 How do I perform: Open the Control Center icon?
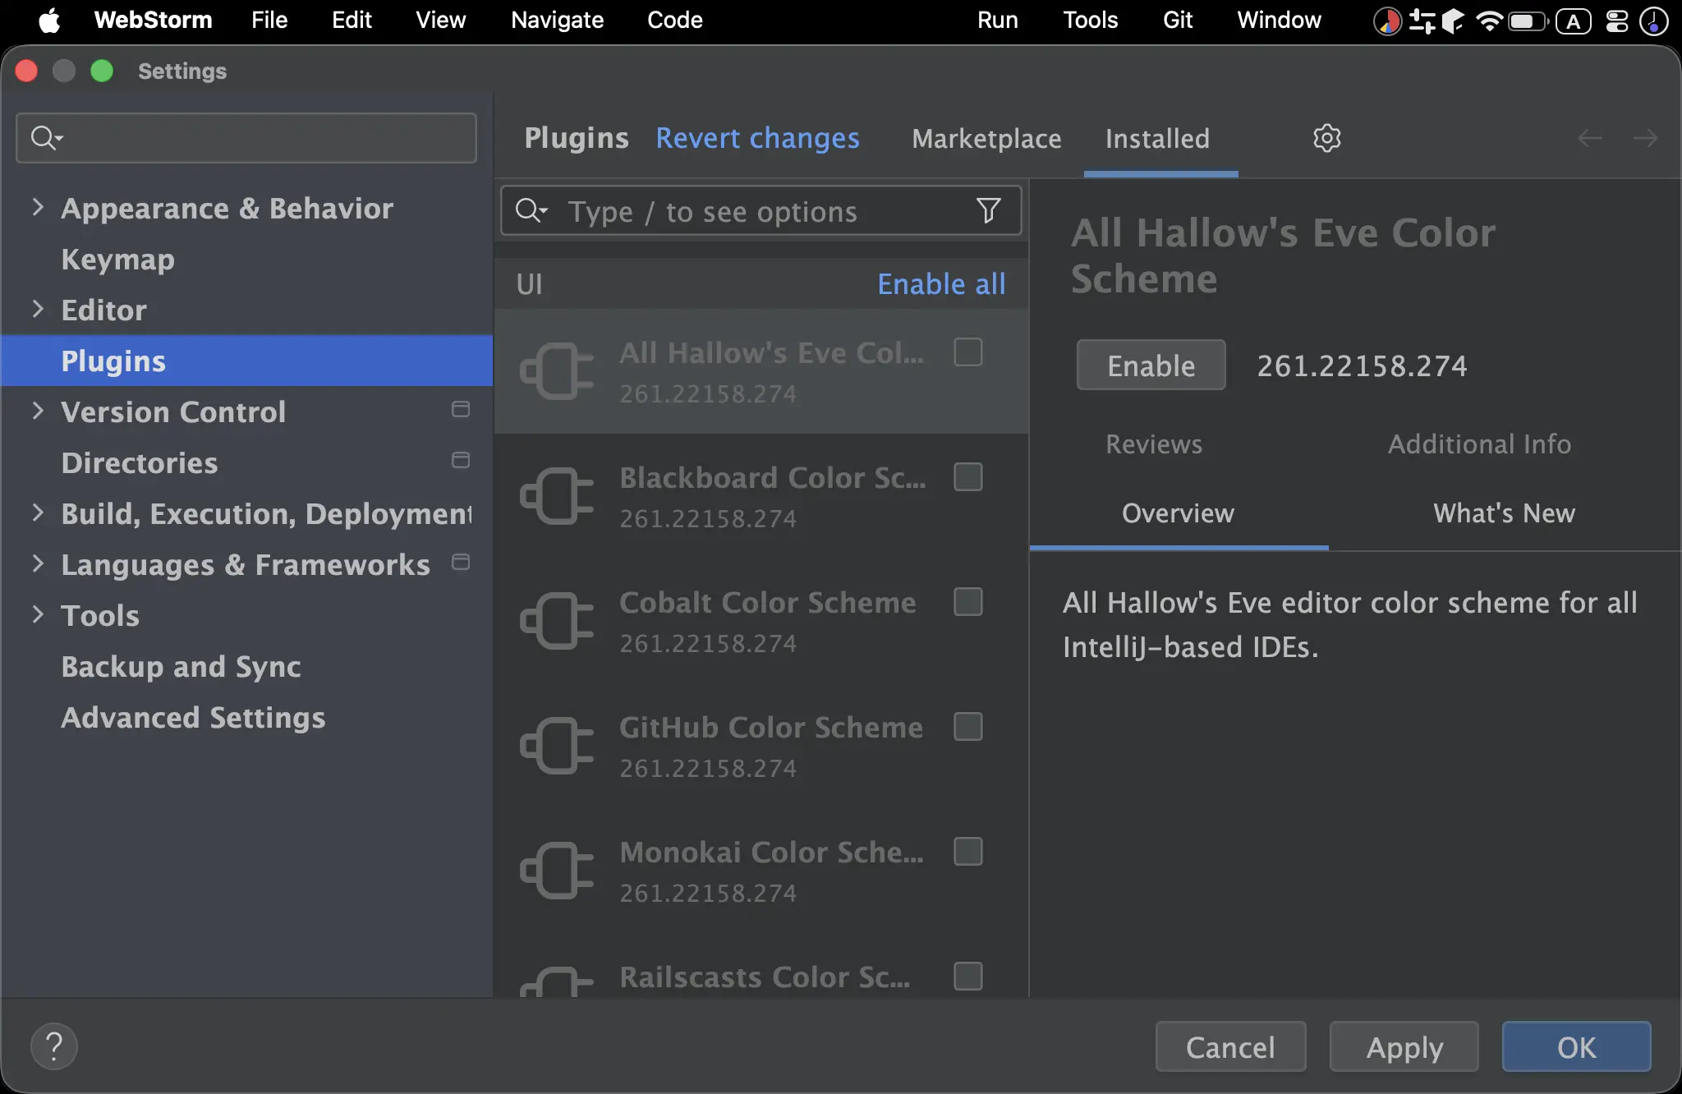click(x=1616, y=21)
